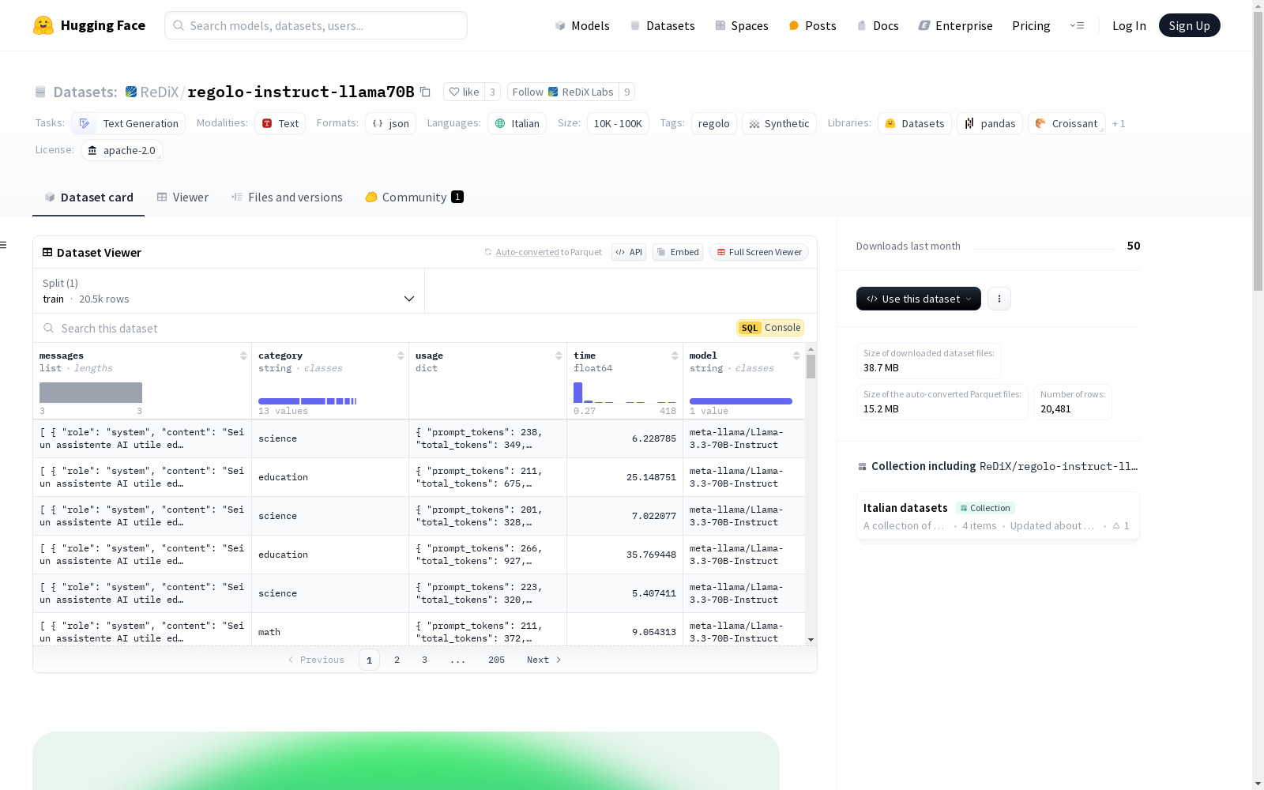Image resolution: width=1264 pixels, height=790 pixels.
Task: Jump to page 205 of the dataset
Action: point(496,660)
